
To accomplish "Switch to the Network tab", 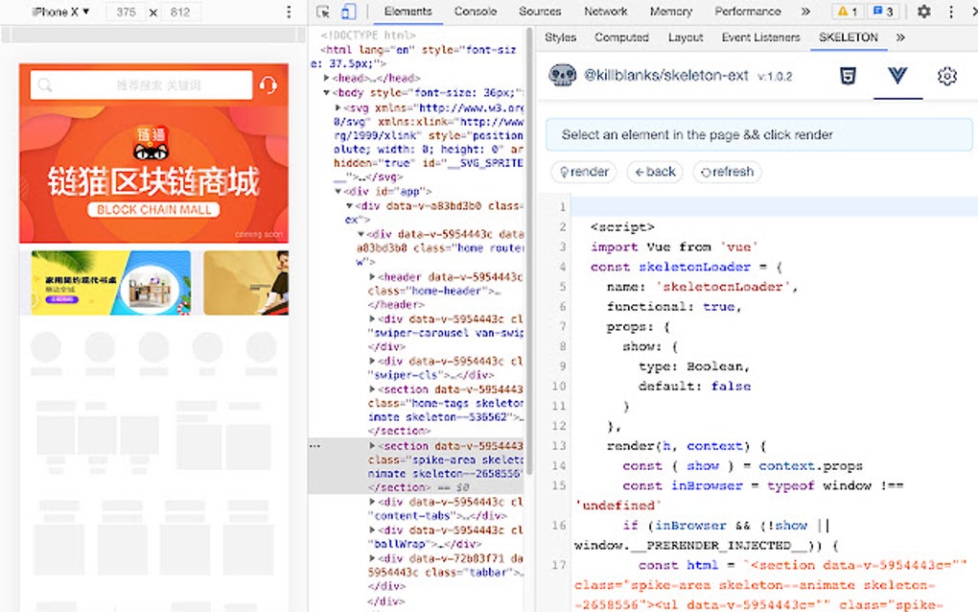I will [605, 12].
